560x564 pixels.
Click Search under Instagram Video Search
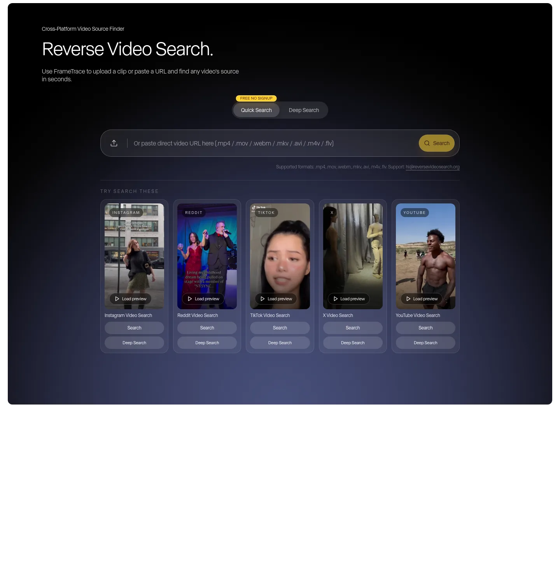134,328
